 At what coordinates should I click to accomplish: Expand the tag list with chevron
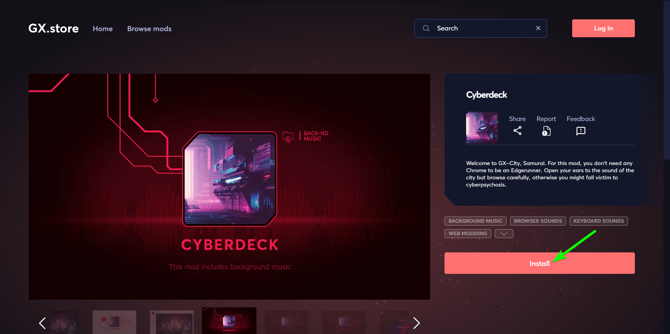504,233
